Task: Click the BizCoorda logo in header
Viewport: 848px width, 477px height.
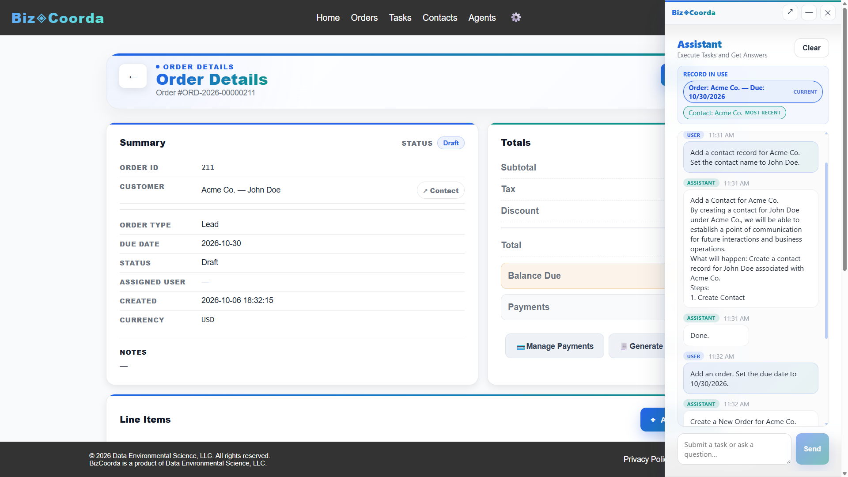Action: 58,18
